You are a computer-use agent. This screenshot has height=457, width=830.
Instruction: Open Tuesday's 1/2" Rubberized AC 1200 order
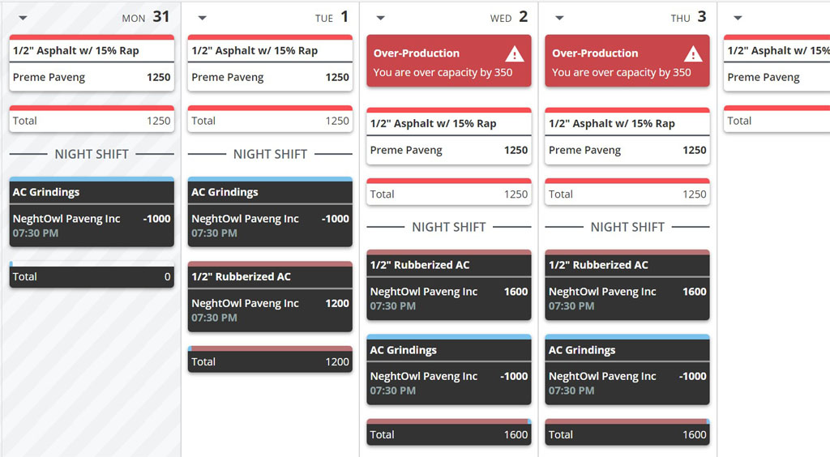click(x=270, y=297)
